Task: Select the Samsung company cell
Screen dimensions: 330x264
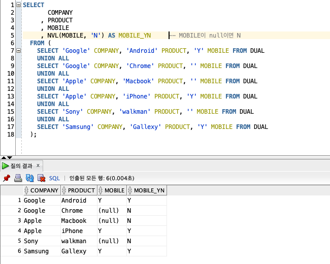Action: coord(42,251)
